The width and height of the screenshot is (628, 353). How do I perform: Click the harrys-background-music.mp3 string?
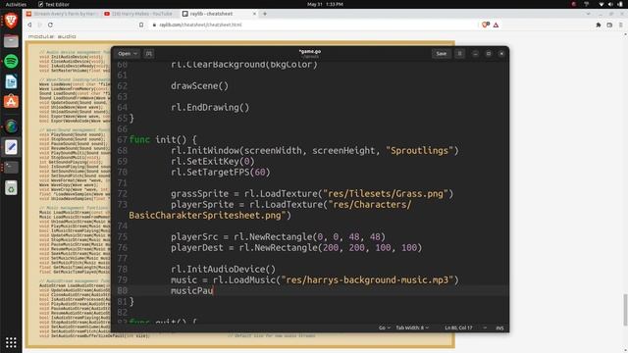[367, 280]
